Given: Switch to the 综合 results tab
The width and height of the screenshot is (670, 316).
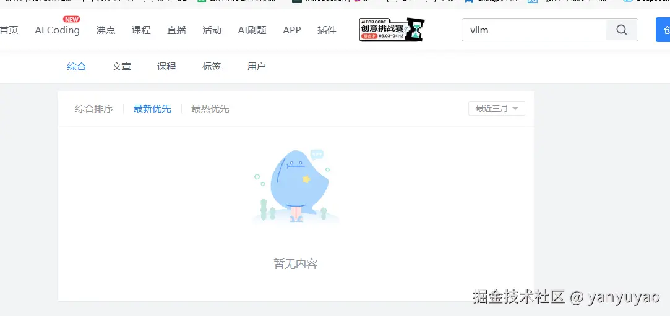Looking at the screenshot, I should [77, 66].
